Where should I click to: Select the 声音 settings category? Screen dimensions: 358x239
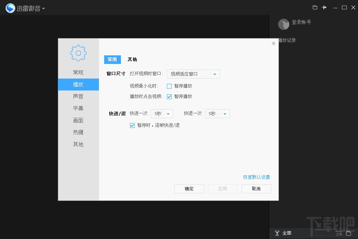[x=78, y=96]
